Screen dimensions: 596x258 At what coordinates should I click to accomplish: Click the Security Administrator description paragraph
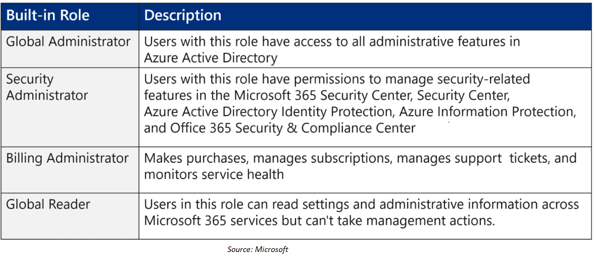tap(360, 103)
